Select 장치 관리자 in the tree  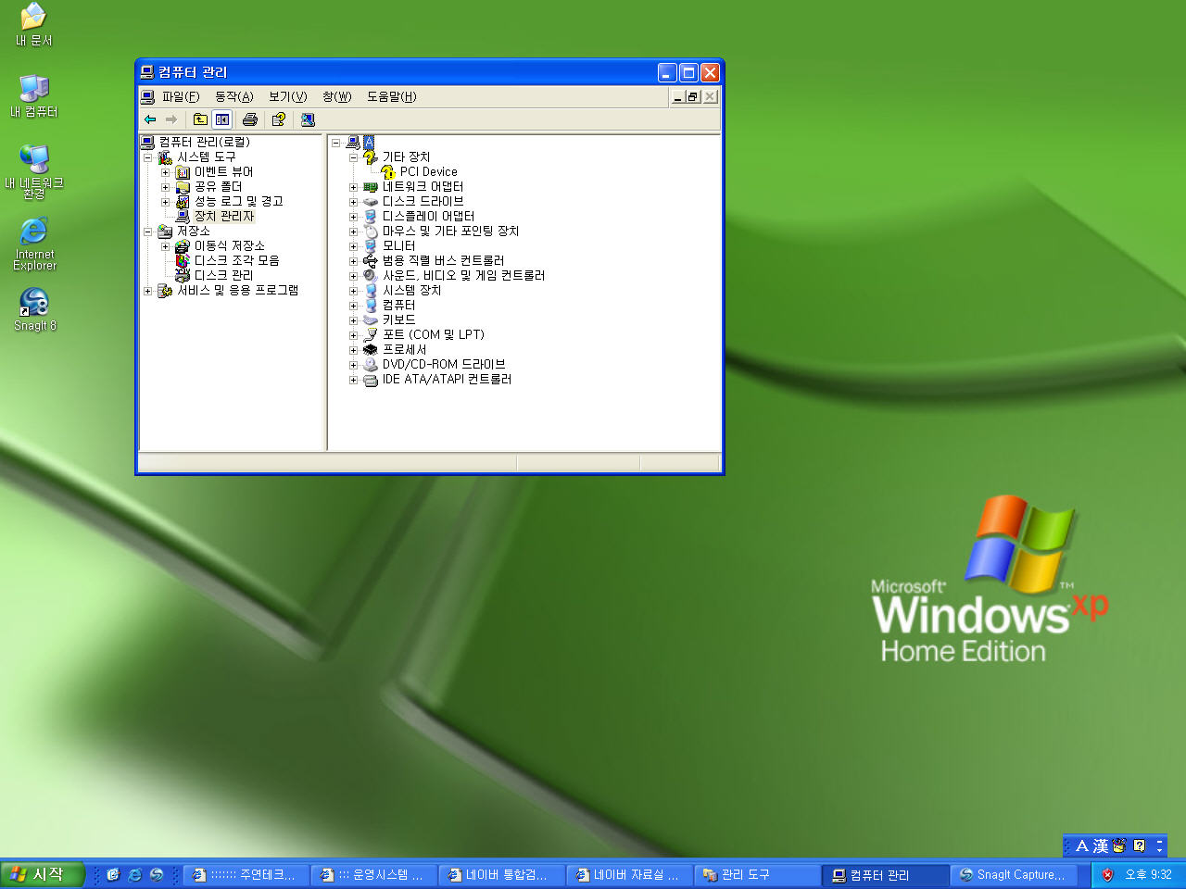[223, 216]
